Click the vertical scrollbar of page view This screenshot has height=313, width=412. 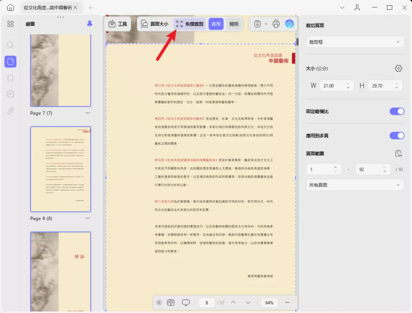[297, 41]
